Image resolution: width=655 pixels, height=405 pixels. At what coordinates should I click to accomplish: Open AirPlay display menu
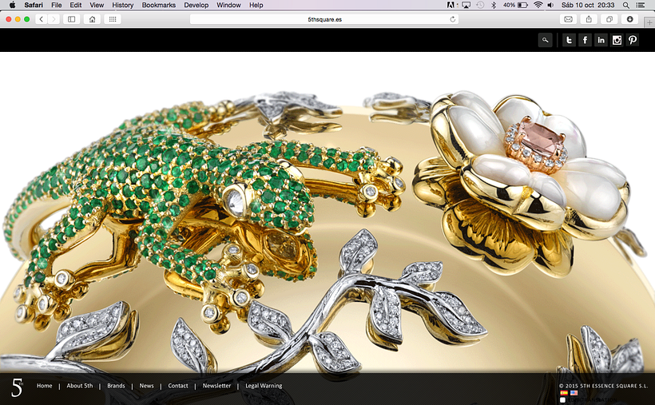466,5
